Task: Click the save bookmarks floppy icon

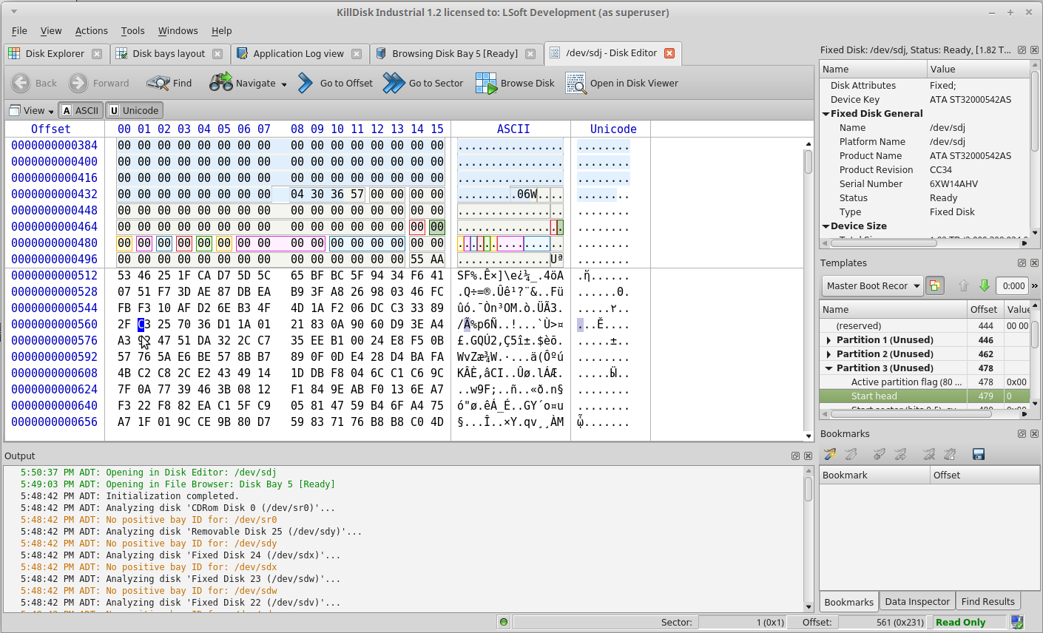Action: (978, 454)
